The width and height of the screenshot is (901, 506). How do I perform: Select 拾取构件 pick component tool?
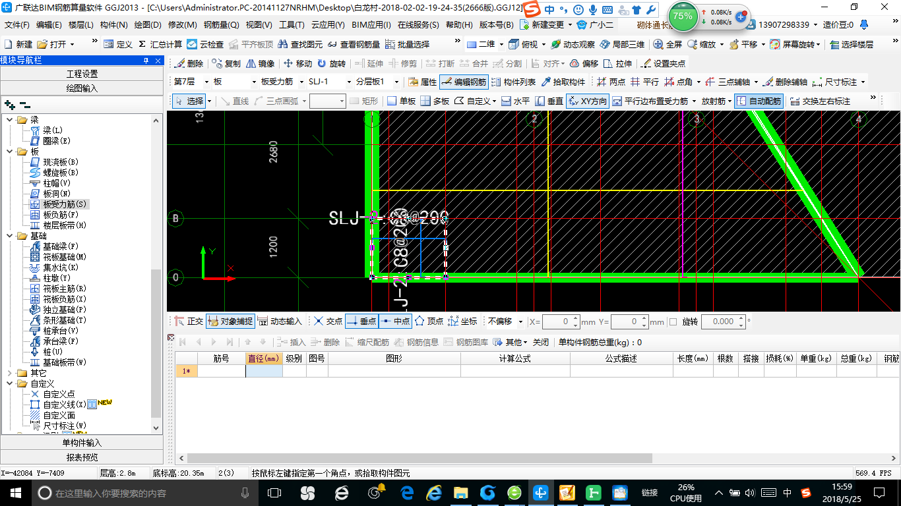point(563,82)
